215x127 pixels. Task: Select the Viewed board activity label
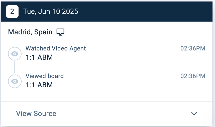pos(45,76)
